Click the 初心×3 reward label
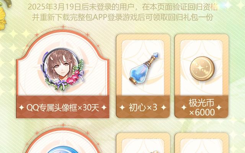Screen dimensions: 245x153 pos(143,107)
